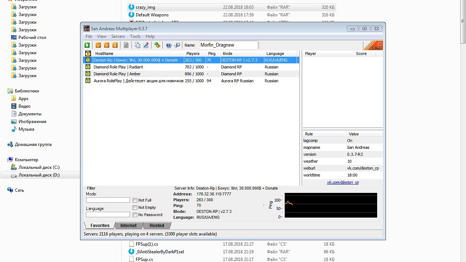Screen dimensions: 466x262
Task: Switch to the Favorites tab
Action: coord(100,226)
